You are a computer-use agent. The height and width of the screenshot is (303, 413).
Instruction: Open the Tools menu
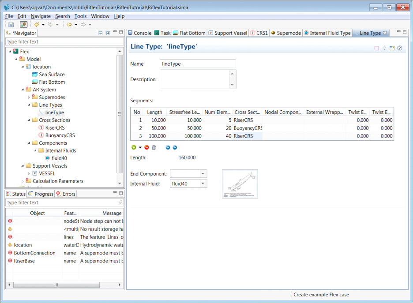click(80, 16)
